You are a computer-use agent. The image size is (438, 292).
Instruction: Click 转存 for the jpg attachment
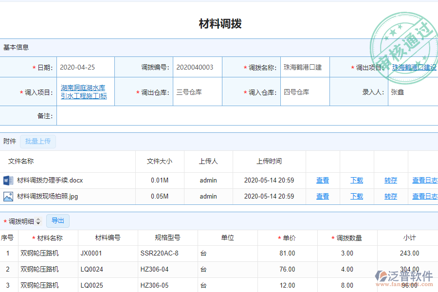(391, 197)
